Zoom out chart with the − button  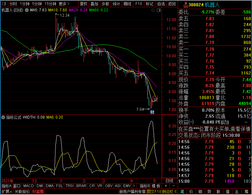coord(174,186)
